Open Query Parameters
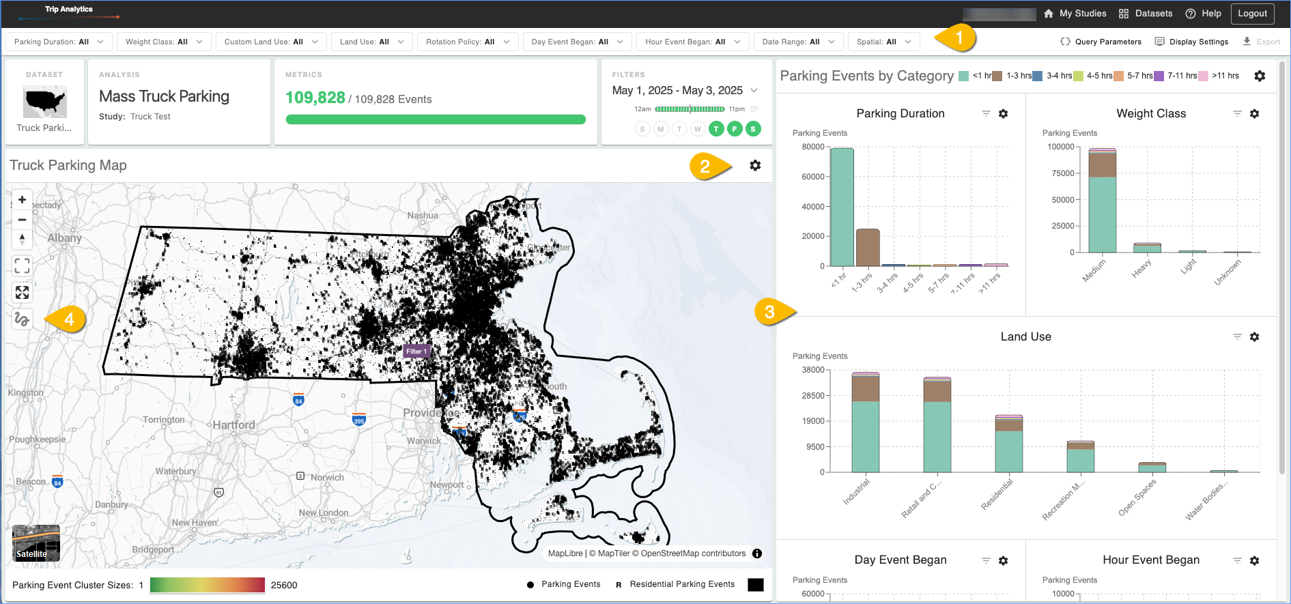 tap(1101, 42)
